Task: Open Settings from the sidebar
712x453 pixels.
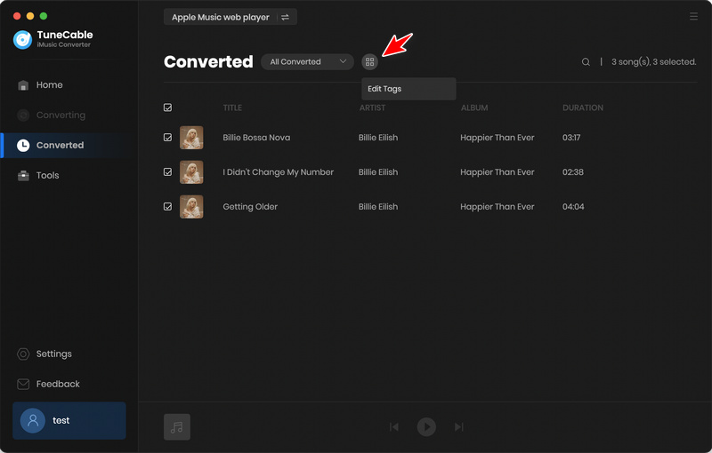Action: point(44,354)
